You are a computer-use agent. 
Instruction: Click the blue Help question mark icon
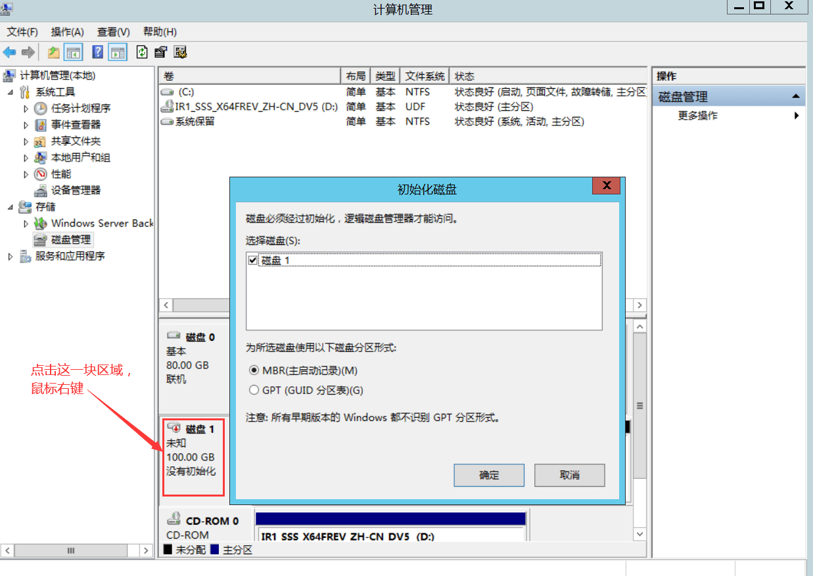coord(98,53)
